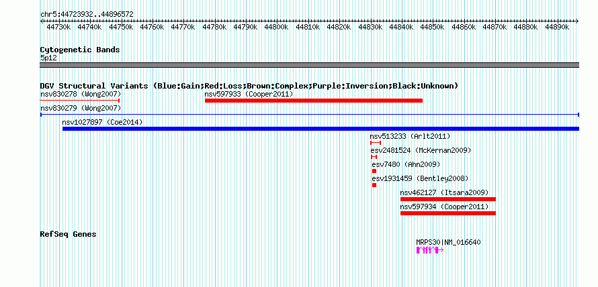Click the nsv462127 (Itsara2009) red bar
Screen dimensions: 598x287
point(448,199)
